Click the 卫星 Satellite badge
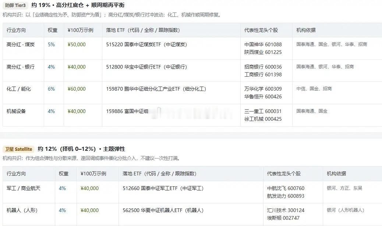This screenshot has height=226, width=382. pyautogui.click(x=18, y=149)
